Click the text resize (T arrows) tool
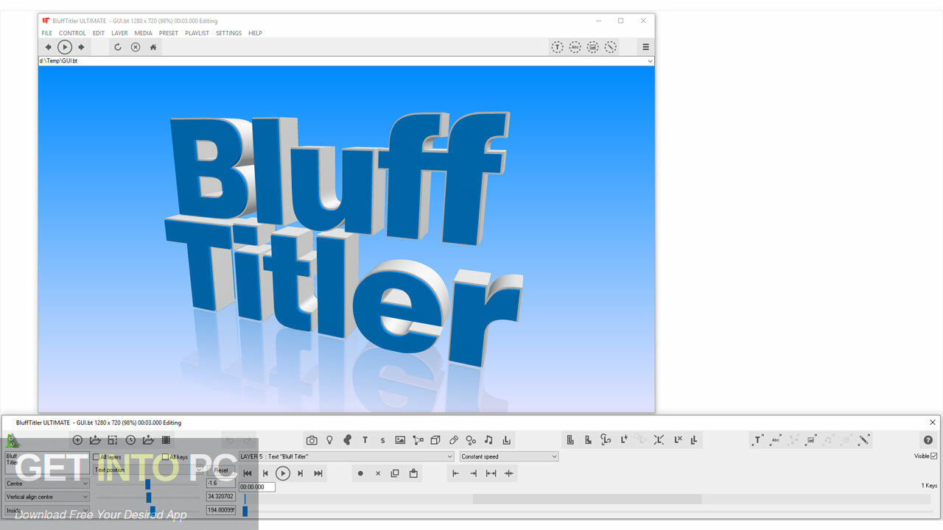This screenshot has width=943, height=530. coord(757,440)
